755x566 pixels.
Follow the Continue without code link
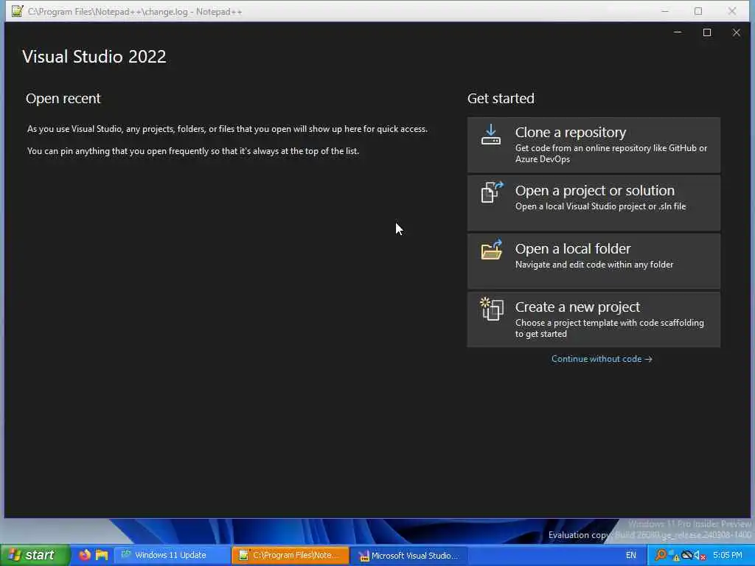602,359
